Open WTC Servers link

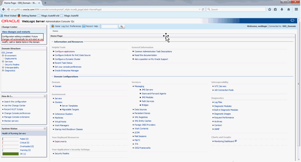click(x=220, y=86)
